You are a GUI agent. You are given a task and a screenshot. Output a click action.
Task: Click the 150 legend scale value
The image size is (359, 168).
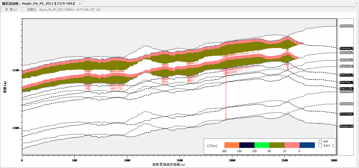(x=239, y=151)
